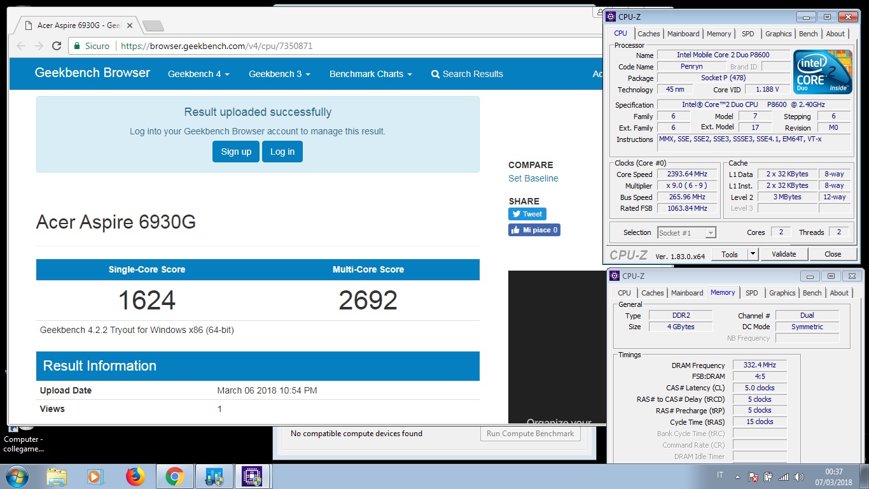Image resolution: width=869 pixels, height=489 pixels.
Task: Open Bench tab in lower CPU-Z
Action: [812, 293]
